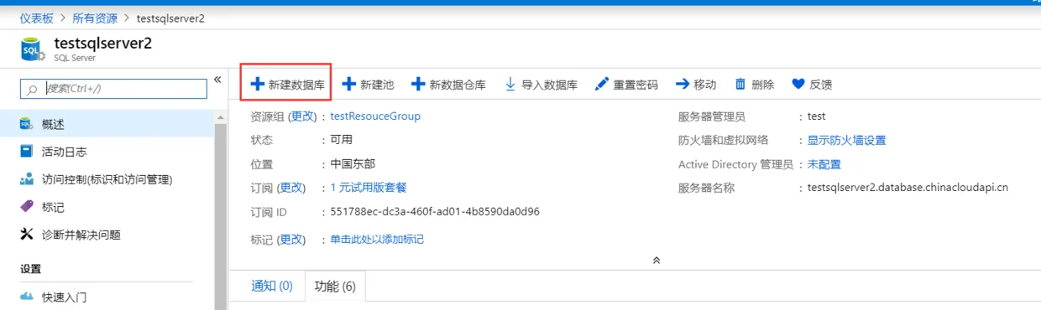This screenshot has width=1041, height=310.
Task: Click the plus icon for 新数据仓库
Action: click(418, 85)
